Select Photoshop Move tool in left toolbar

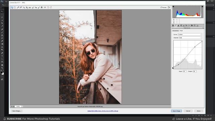click(2, 11)
